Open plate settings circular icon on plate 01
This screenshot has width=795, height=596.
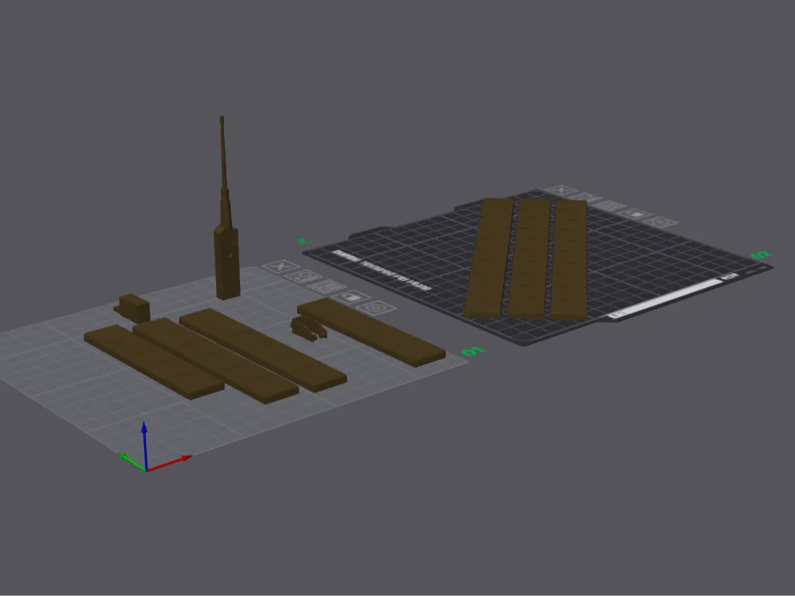click(377, 308)
